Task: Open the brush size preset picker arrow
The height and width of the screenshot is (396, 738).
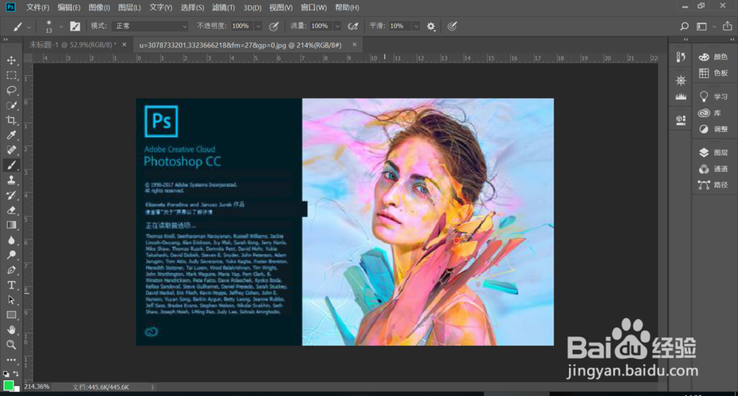Action: pyautogui.click(x=61, y=27)
